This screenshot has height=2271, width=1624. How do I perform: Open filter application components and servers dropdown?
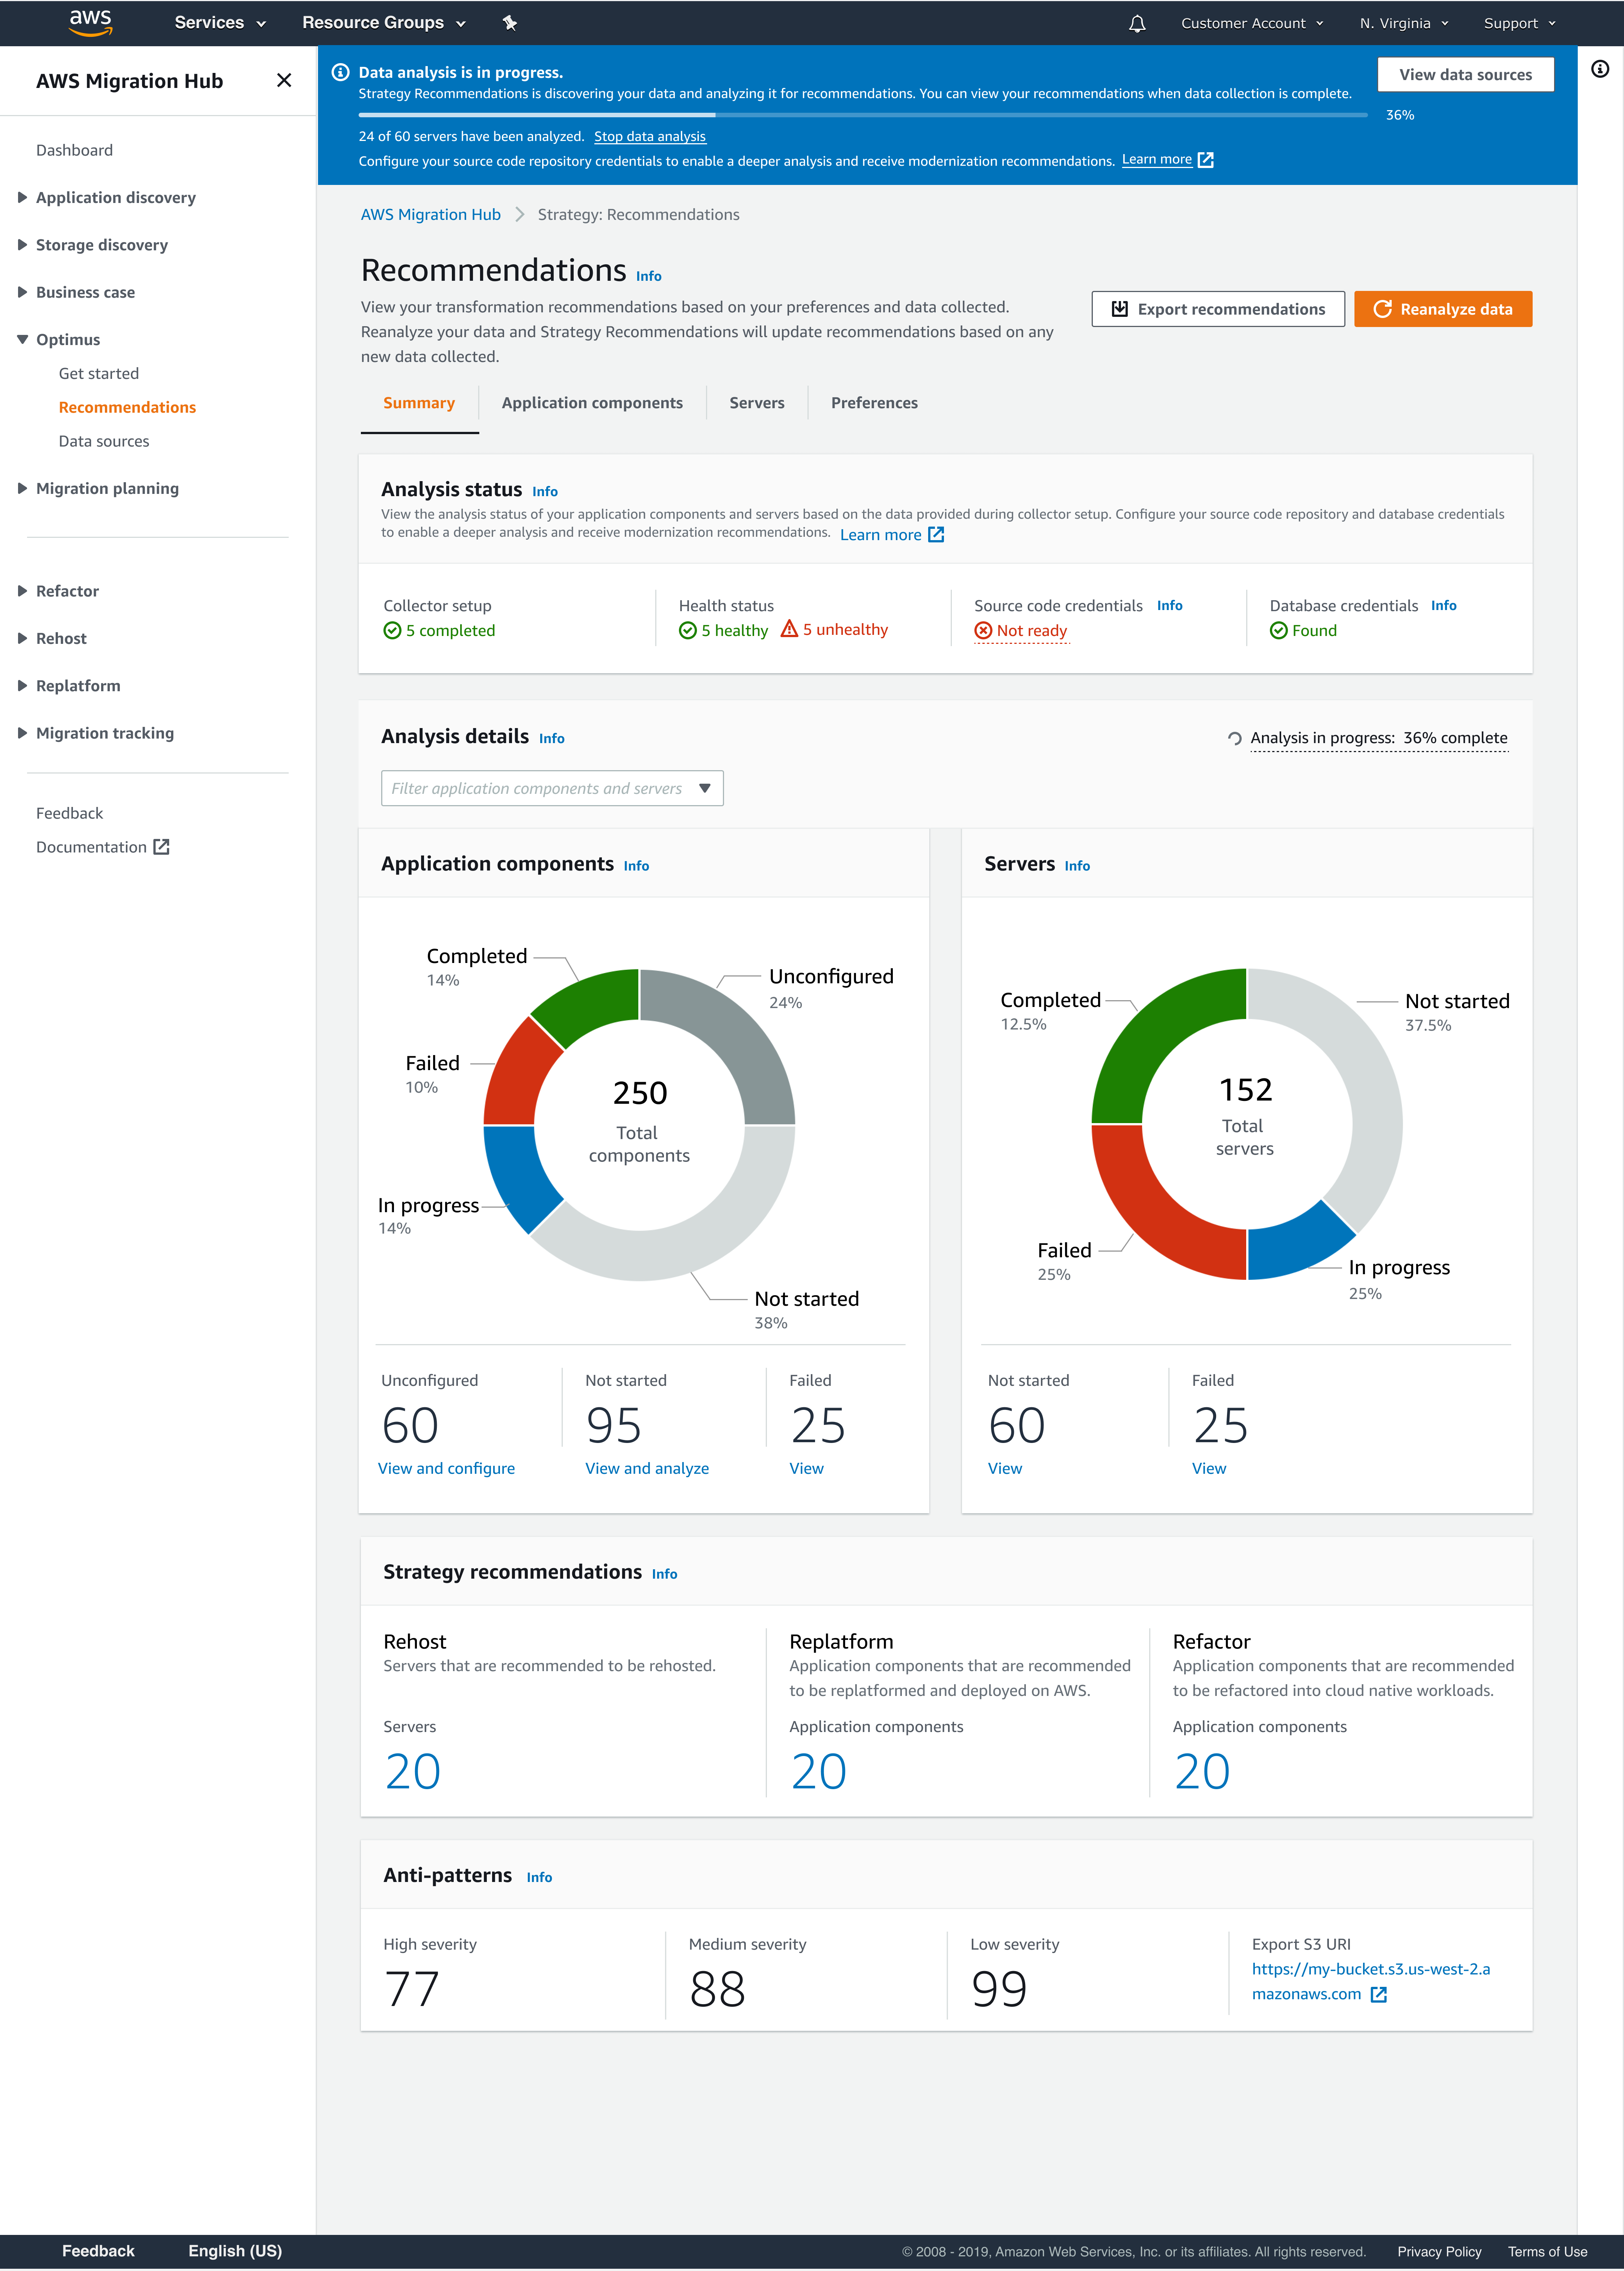point(551,788)
